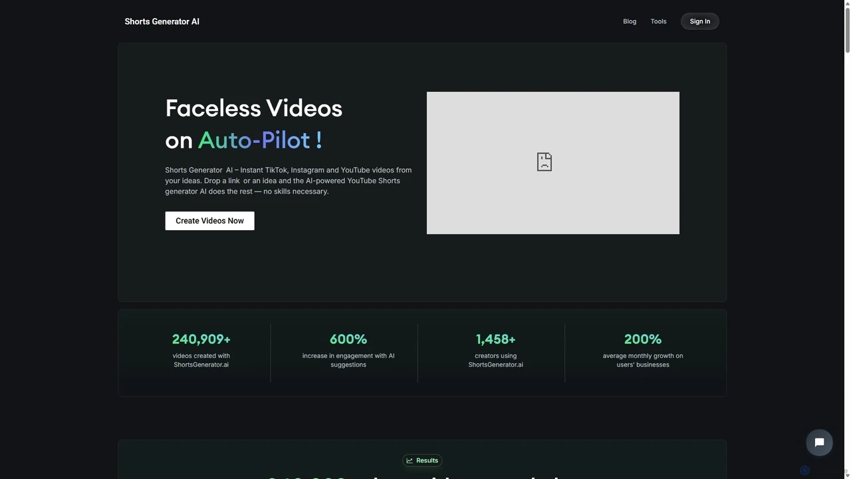The height and width of the screenshot is (479, 851).
Task: Click the Results badge
Action: pyautogui.click(x=422, y=460)
